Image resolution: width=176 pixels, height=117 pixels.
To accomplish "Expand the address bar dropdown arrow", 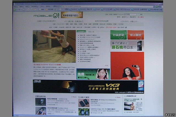I will [154, 7].
